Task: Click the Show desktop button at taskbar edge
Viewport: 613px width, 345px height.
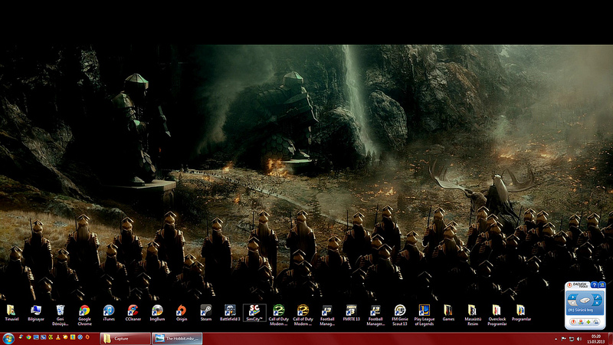Action: tap(611, 339)
